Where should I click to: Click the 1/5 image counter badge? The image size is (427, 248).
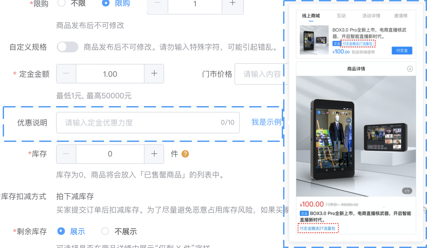click(407, 191)
